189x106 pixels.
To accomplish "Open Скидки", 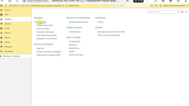I will click(71, 52).
